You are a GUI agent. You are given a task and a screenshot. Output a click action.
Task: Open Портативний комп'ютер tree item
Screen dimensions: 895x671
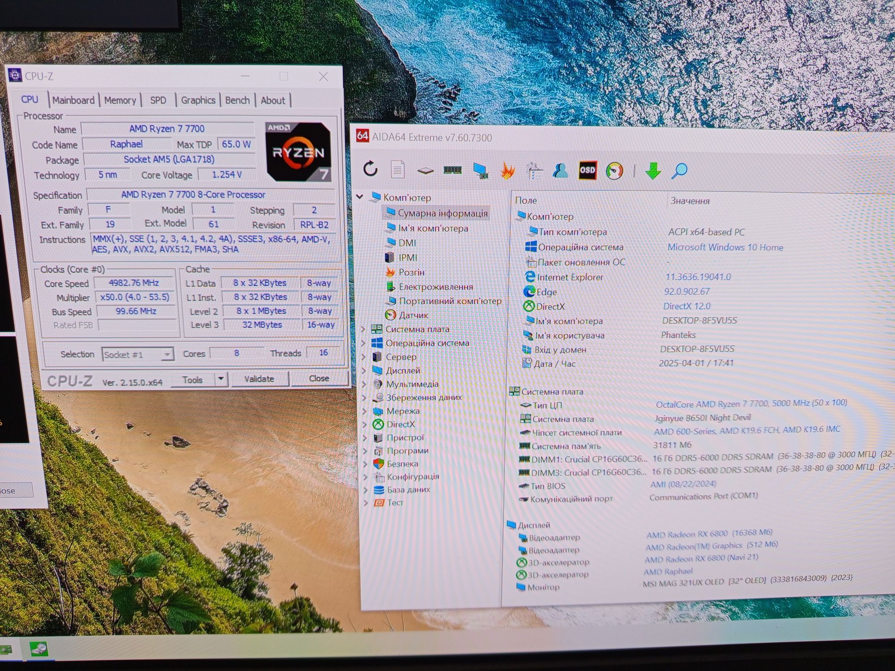click(450, 301)
